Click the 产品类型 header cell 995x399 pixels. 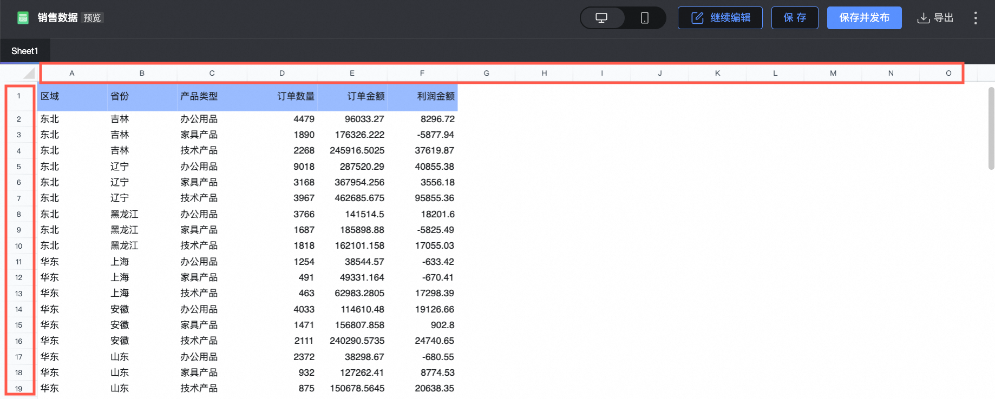[212, 96]
